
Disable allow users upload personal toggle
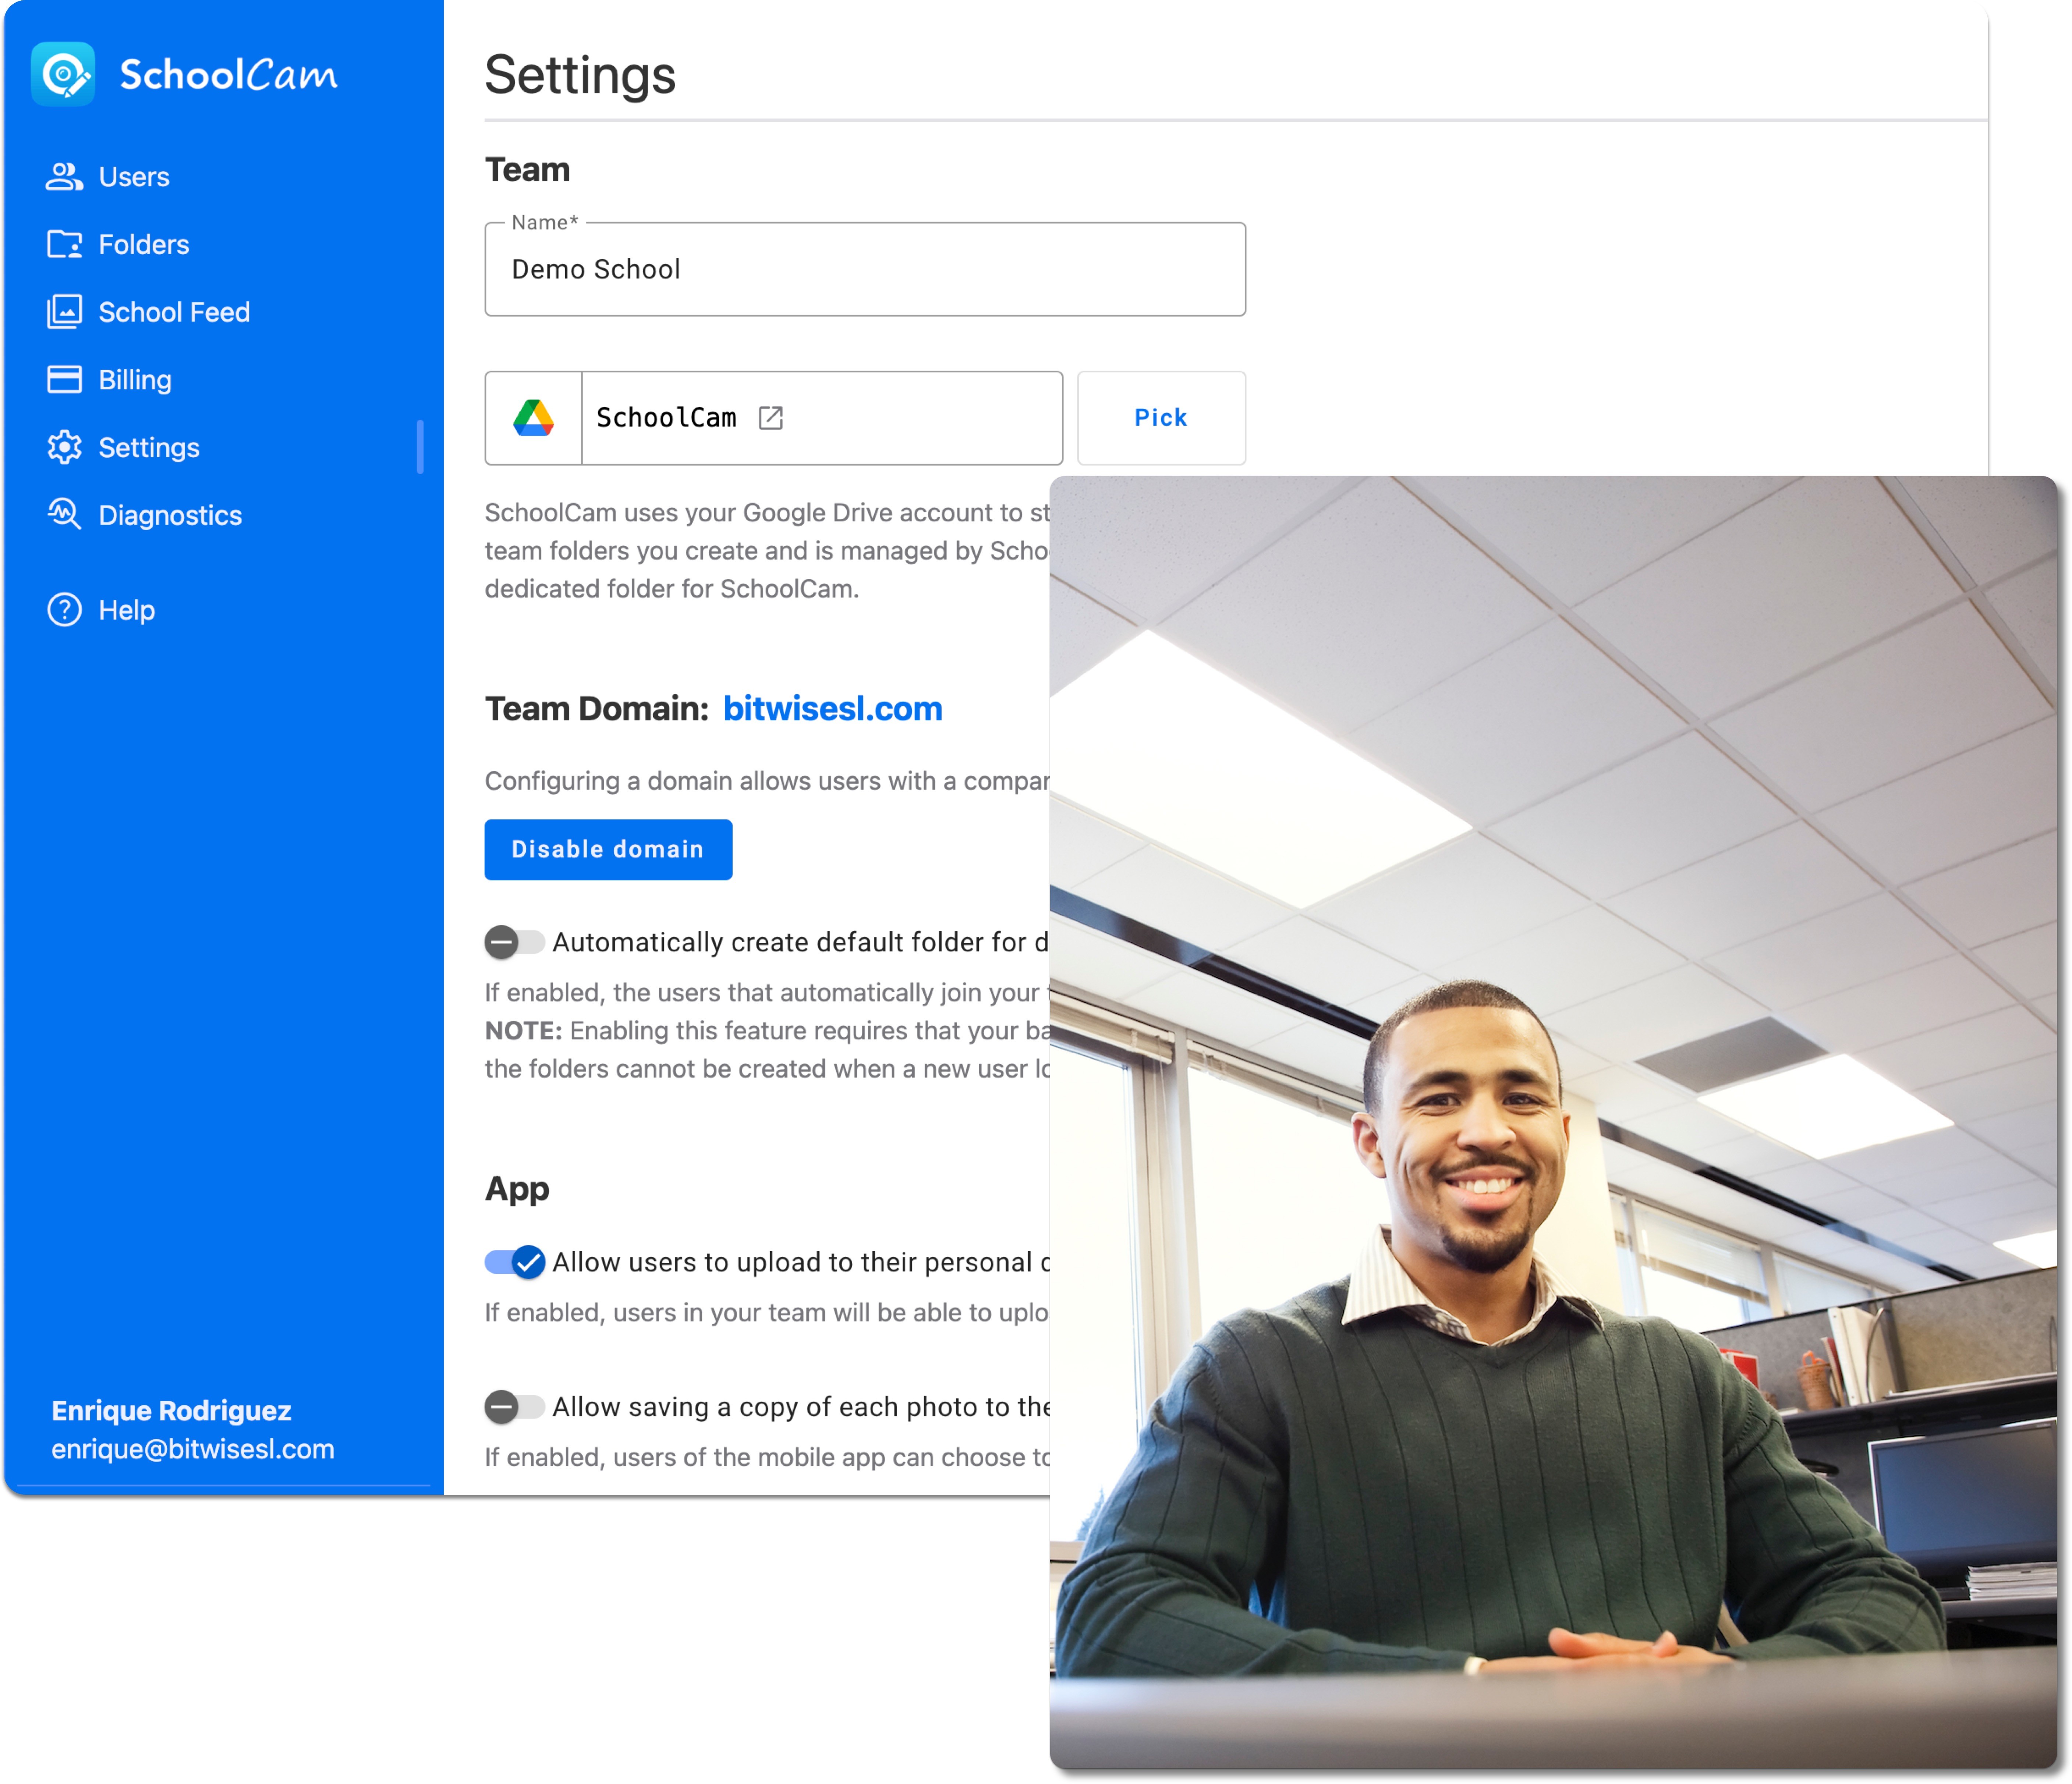coord(515,1262)
